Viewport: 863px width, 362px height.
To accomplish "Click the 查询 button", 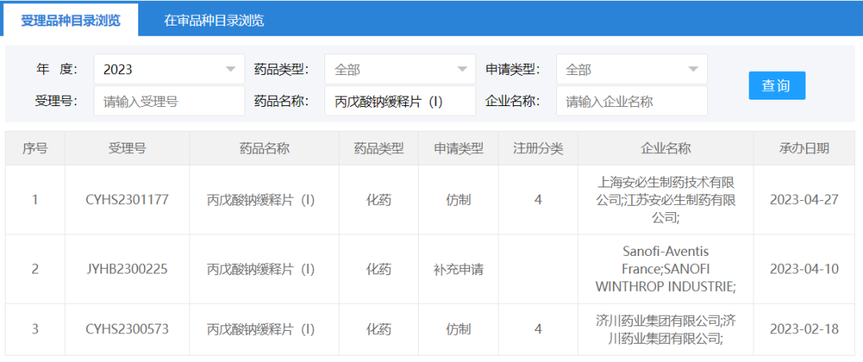I will (777, 85).
